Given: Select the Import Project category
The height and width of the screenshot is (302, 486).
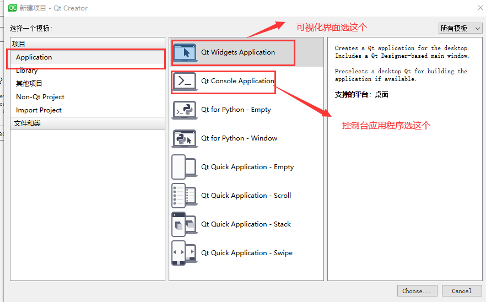Looking at the screenshot, I should tap(88, 110).
